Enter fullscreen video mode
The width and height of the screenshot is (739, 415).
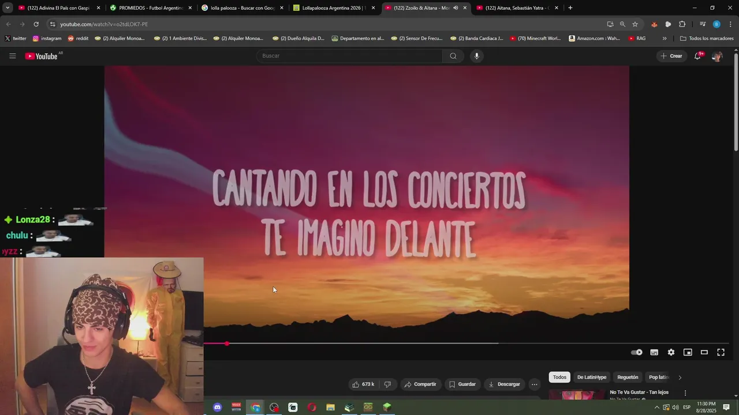coord(721,352)
